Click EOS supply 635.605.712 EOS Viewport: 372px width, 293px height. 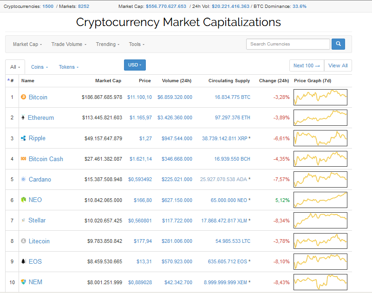click(x=228, y=261)
